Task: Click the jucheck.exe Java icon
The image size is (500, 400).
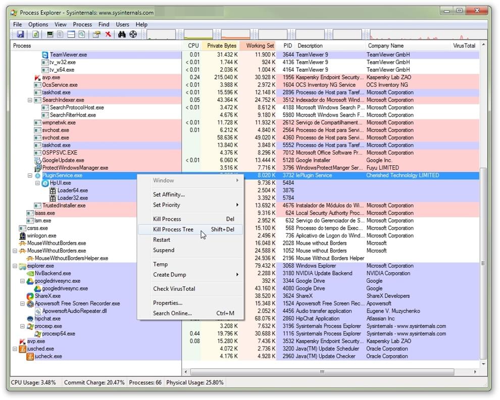Action: 30,356
